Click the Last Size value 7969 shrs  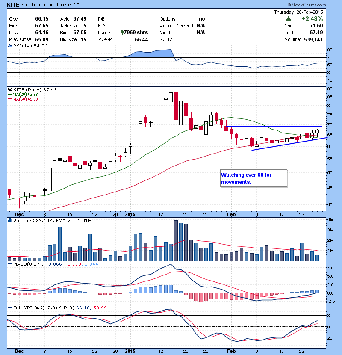click(x=136, y=33)
